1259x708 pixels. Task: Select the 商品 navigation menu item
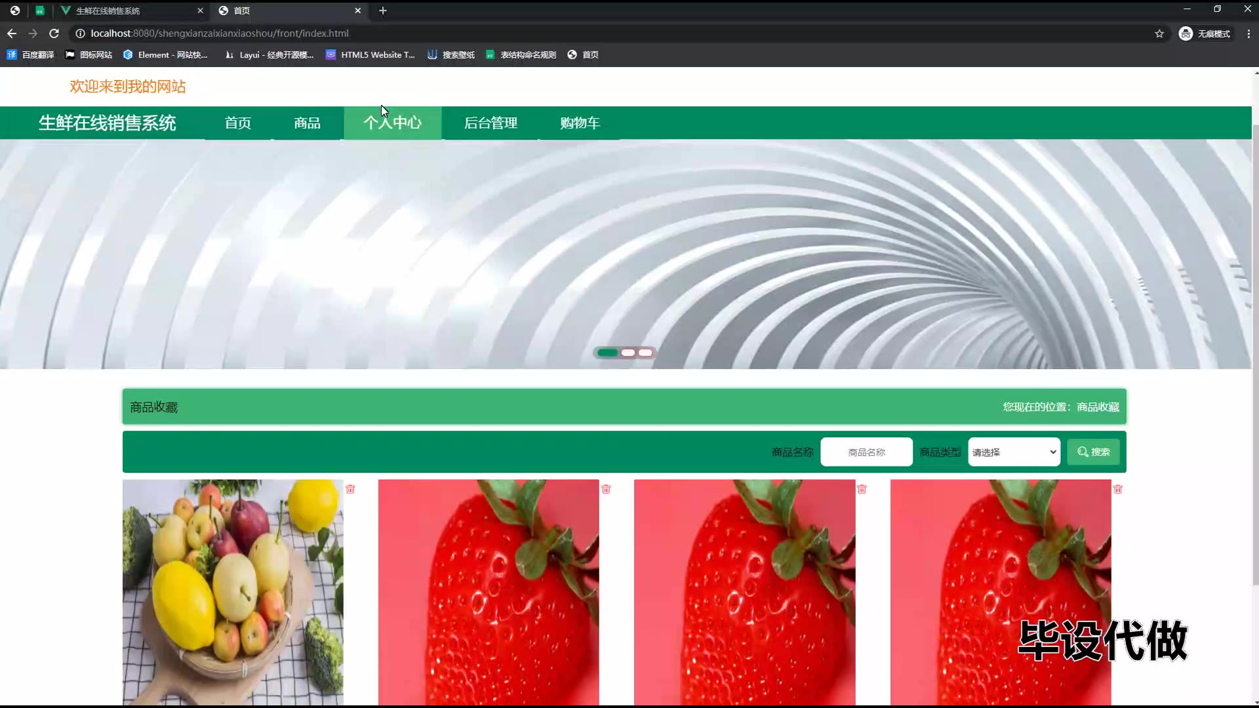click(x=307, y=123)
